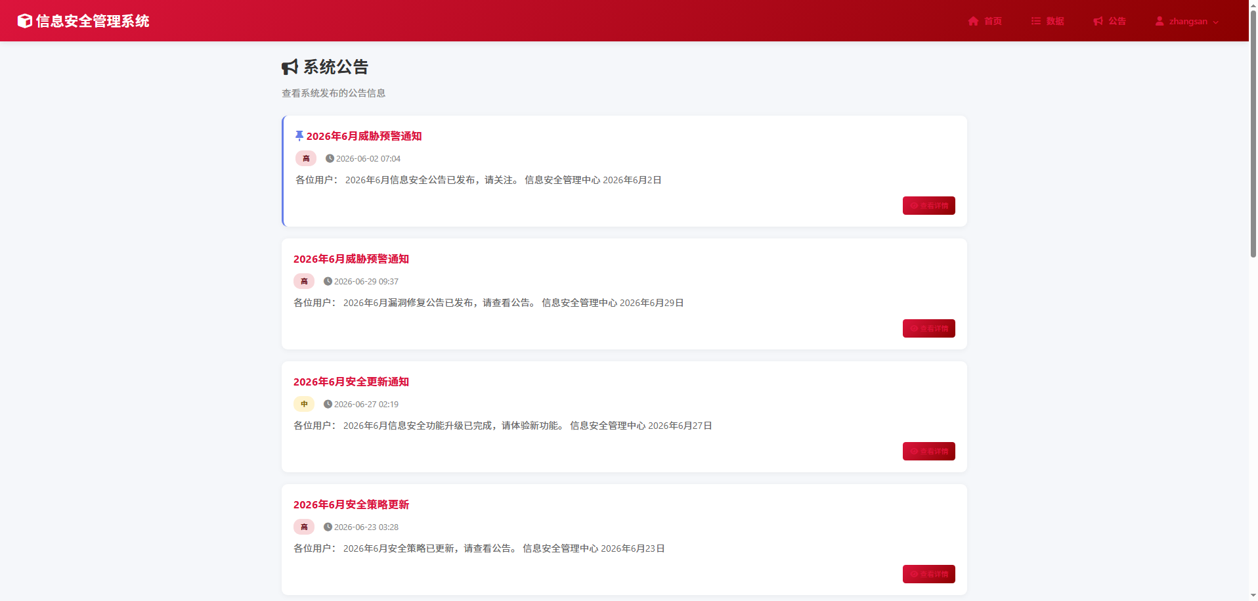1258x601 pixels.
Task: Click the 2026-06-23 03:28 timestamp
Action: [x=366, y=527]
